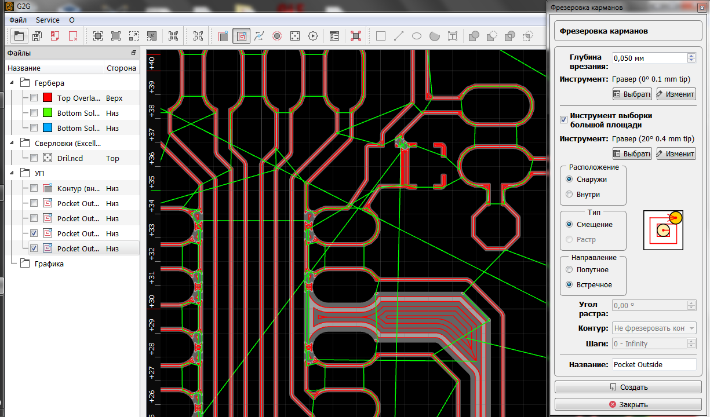Viewport: 710px width, 417px height.
Task: Select the text drawing tool
Action: [x=453, y=36]
